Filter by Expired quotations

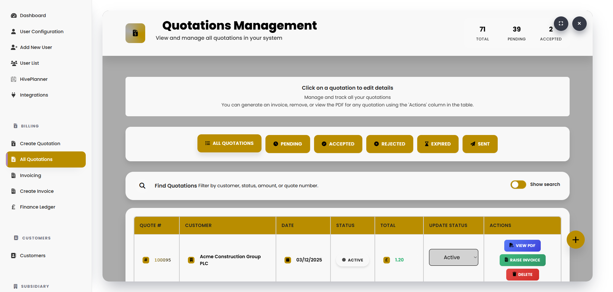[x=438, y=144]
